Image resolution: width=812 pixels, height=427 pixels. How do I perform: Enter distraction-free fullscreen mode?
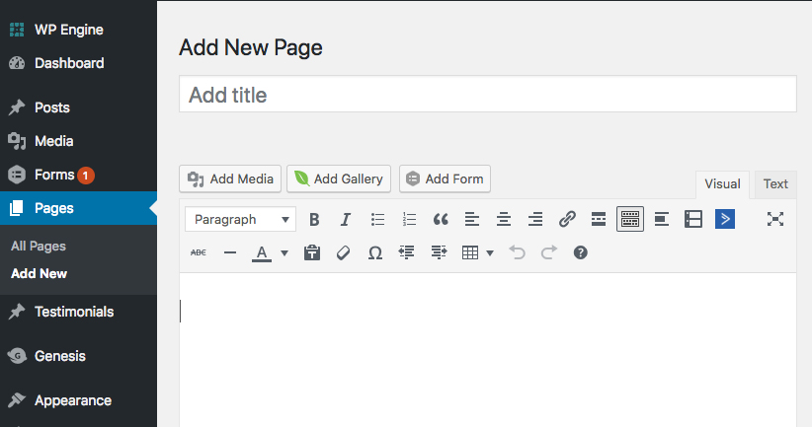click(x=775, y=219)
